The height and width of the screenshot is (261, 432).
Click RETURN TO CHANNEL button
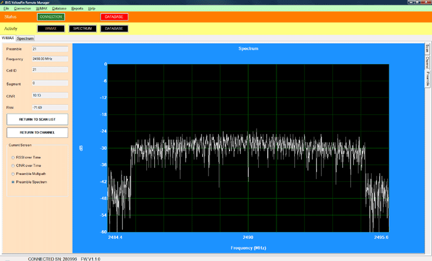pos(37,132)
